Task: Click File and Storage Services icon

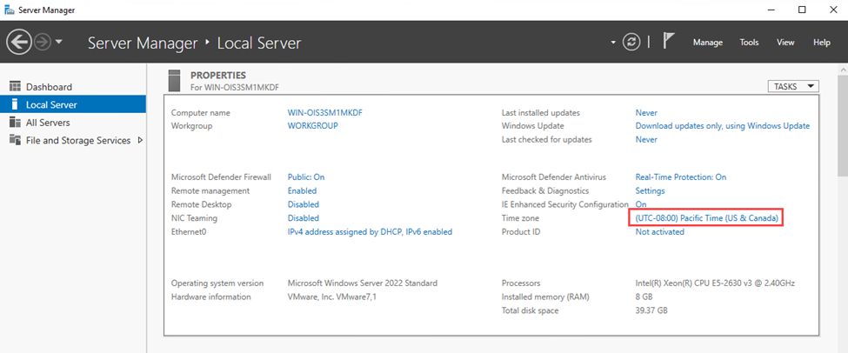Action: (x=15, y=141)
